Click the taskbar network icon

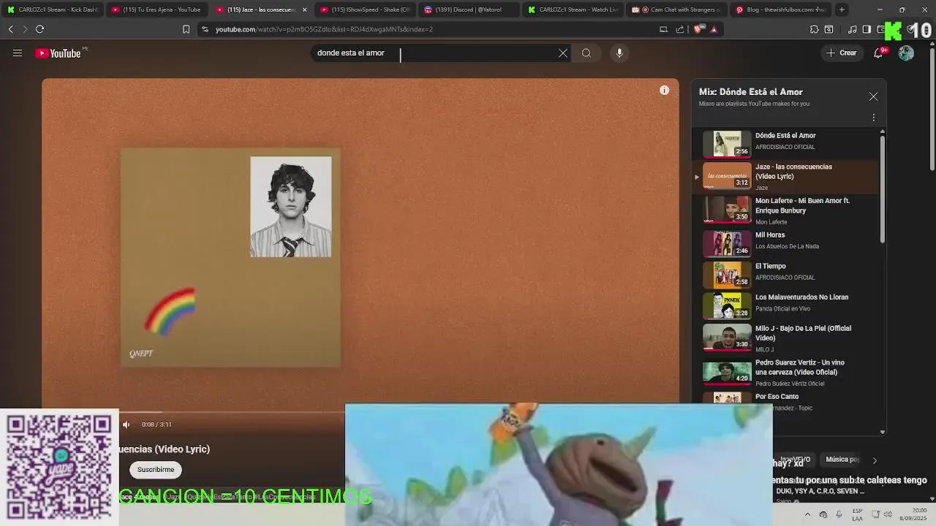point(877,514)
